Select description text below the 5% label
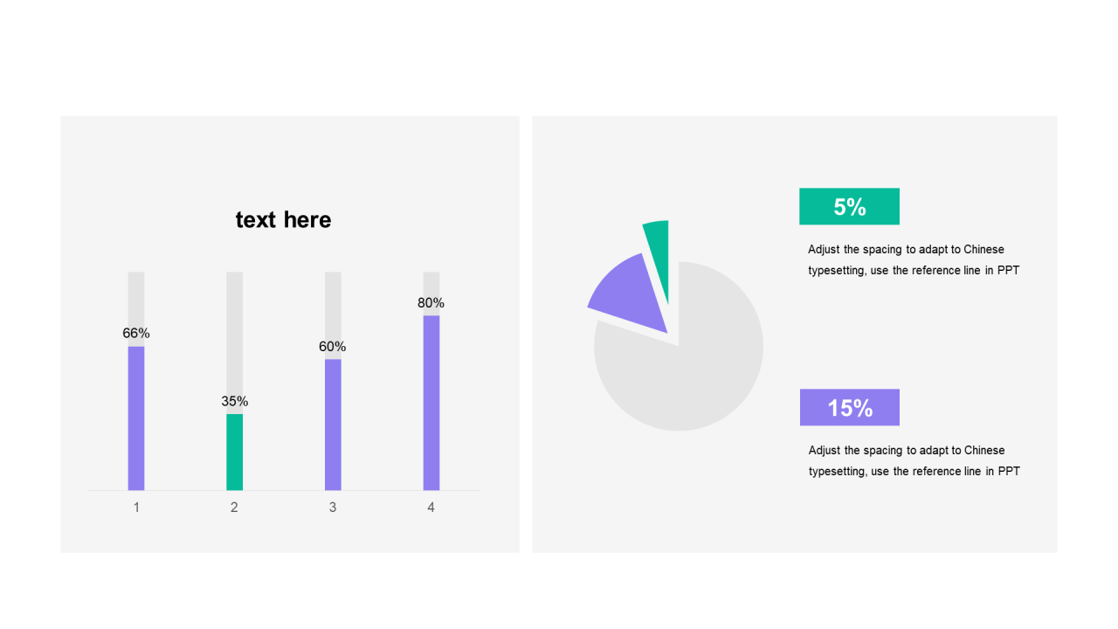 914,260
